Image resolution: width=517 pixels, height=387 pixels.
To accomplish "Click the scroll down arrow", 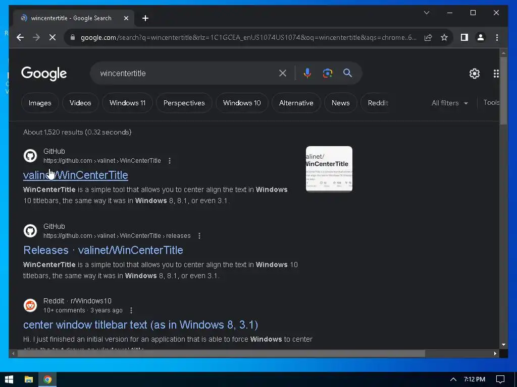I will click(x=503, y=345).
